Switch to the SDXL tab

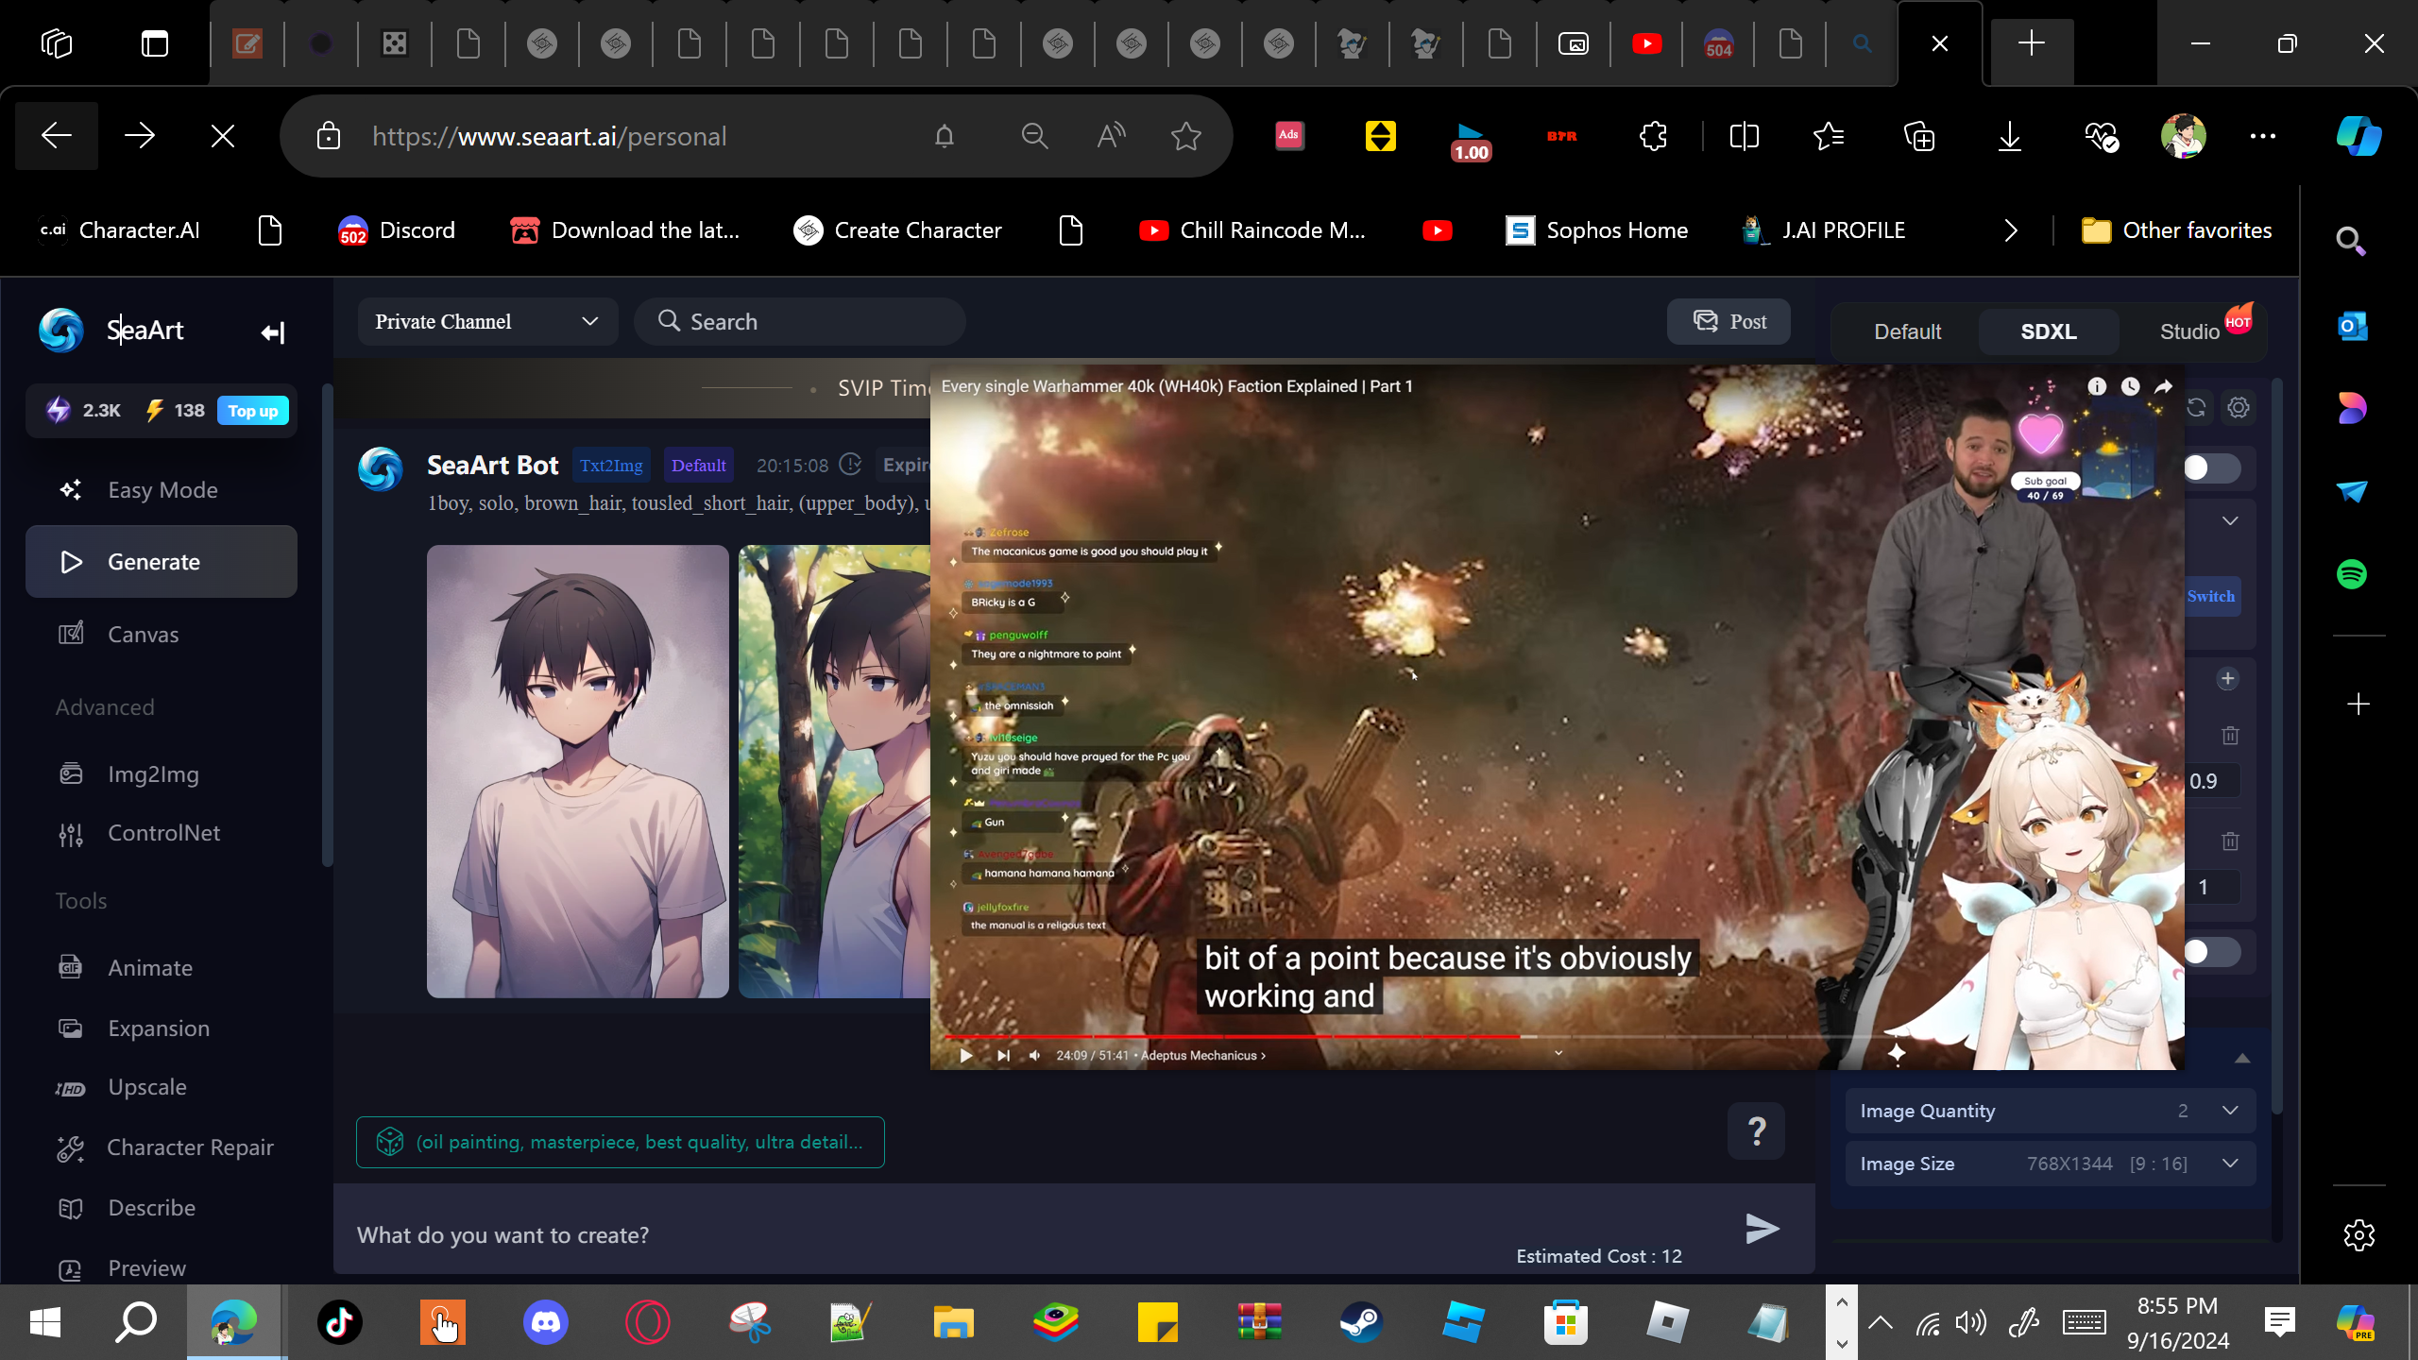[x=2049, y=331]
